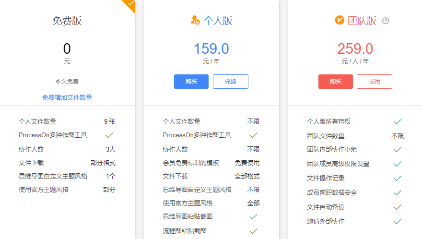Screen dimensions: 422x239
Task: Click the 试用 button
Action: pos(375,82)
